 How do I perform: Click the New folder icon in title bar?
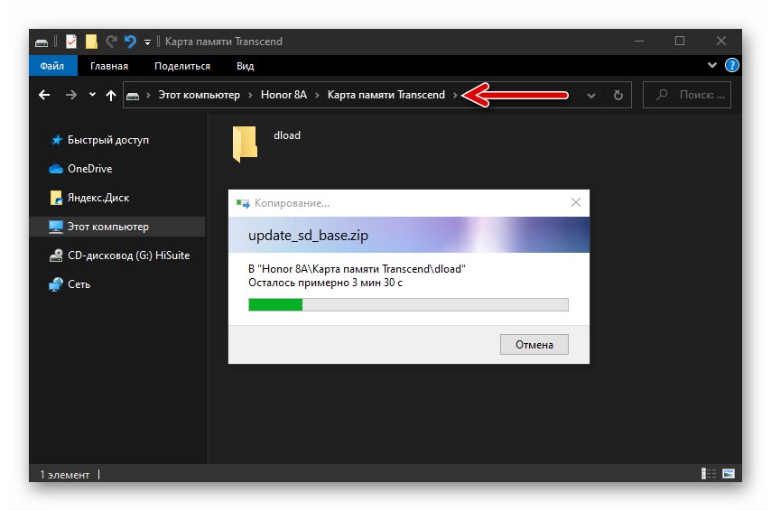coord(91,42)
